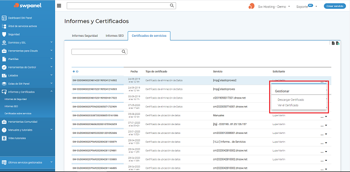
Task: Switch to the Informes Seguridad tab
Action: point(85,35)
